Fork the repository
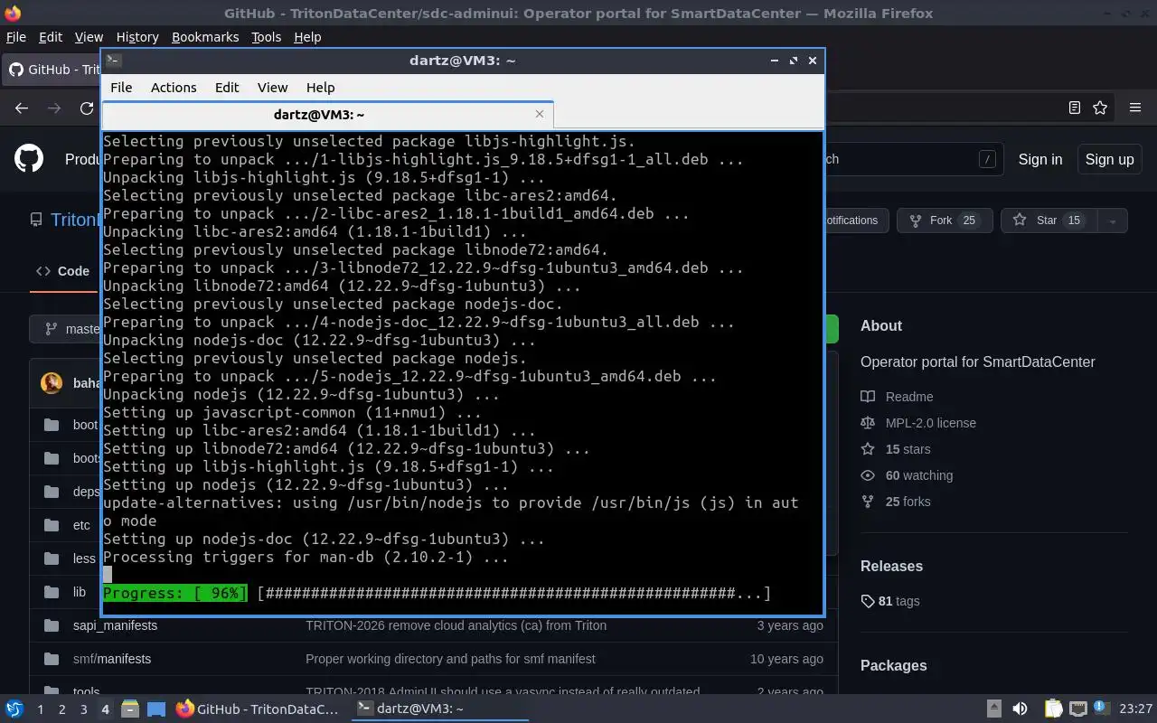The width and height of the screenshot is (1157, 723). tap(945, 221)
